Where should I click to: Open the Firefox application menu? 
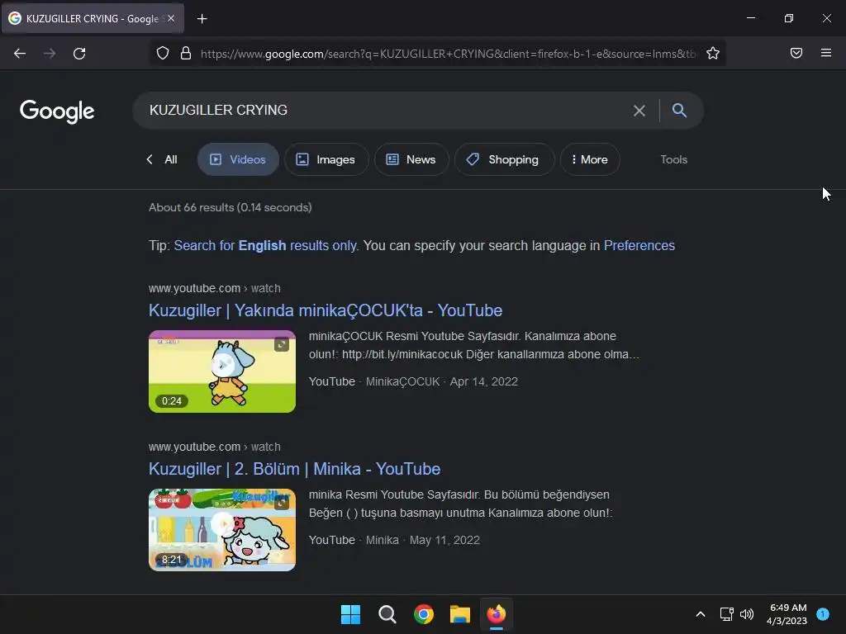[826, 53]
